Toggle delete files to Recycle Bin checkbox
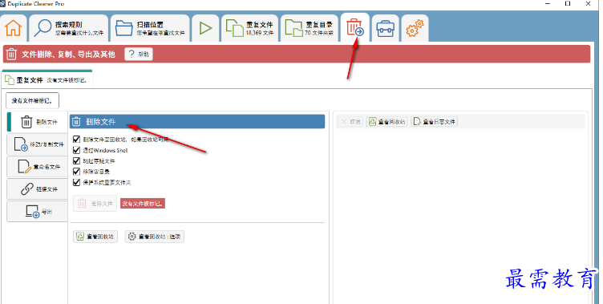Viewport: 603px width, 304px height. [76, 140]
